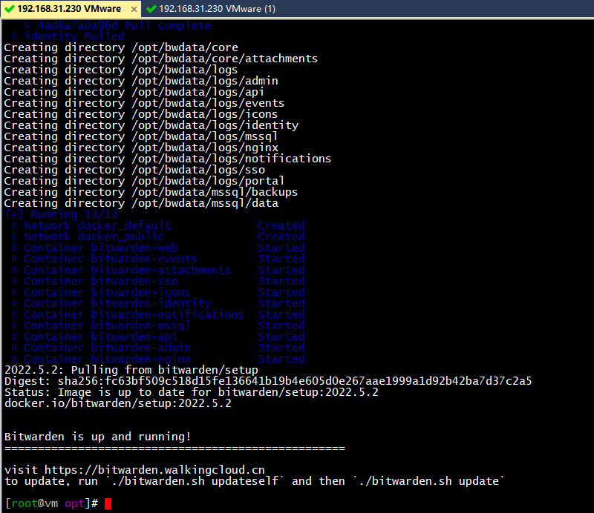Close the active 192.168.31.230 VMware tab

[134, 10]
